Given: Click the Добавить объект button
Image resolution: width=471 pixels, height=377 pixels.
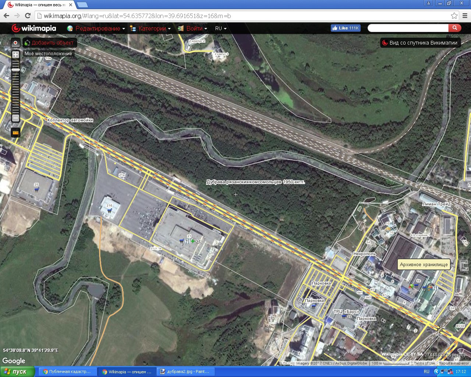Looking at the screenshot, I should pyautogui.click(x=50, y=43).
